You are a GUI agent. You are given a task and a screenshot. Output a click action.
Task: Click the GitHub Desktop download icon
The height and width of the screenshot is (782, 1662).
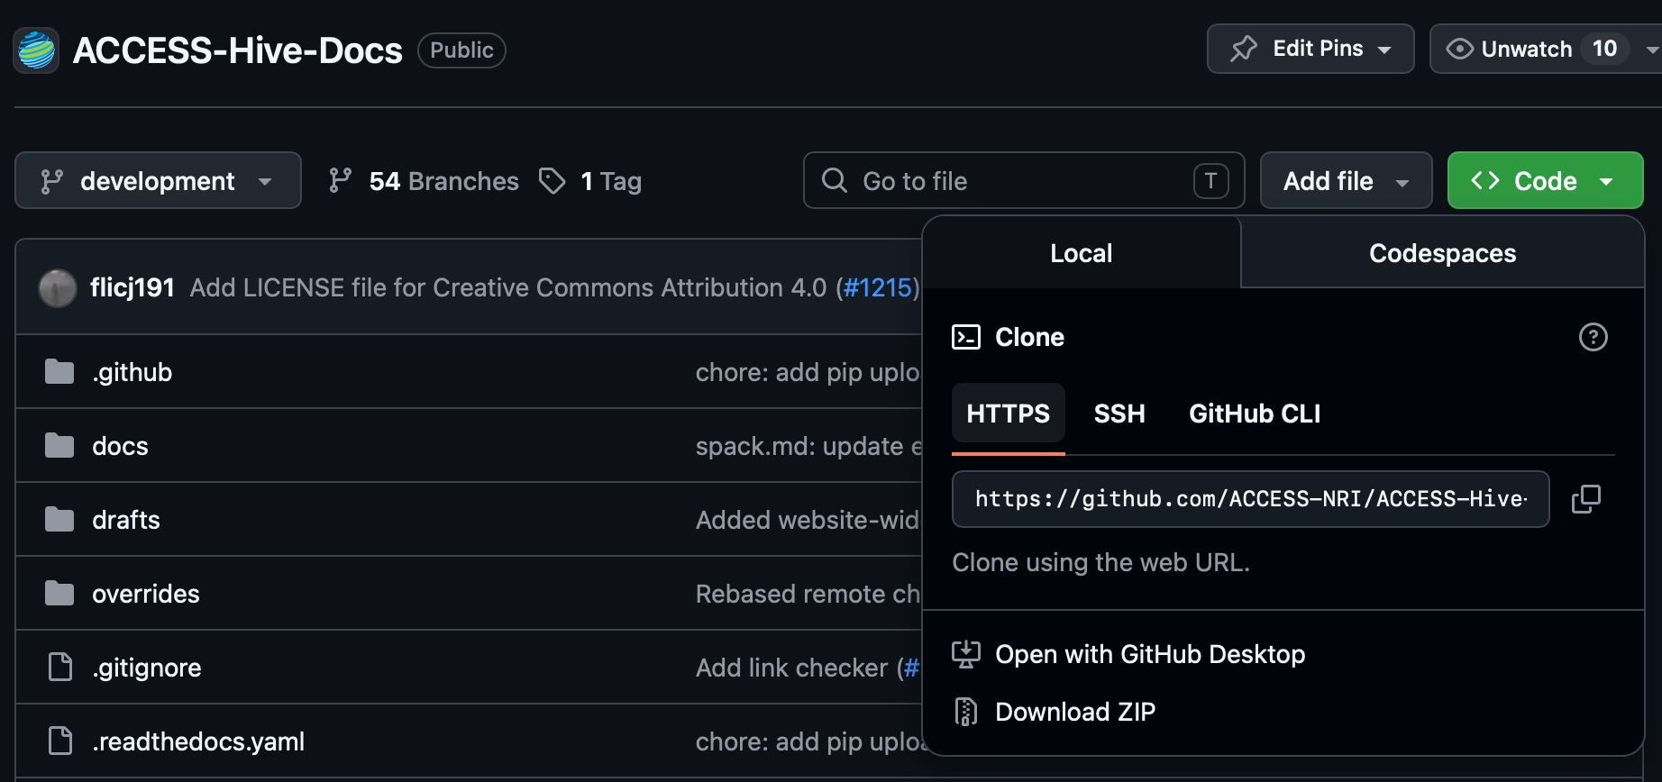point(966,654)
